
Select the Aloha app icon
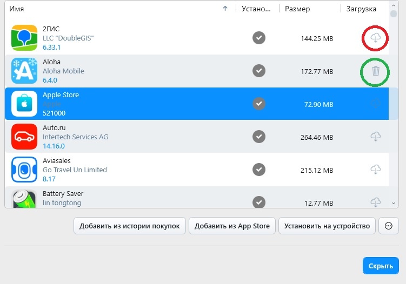24,71
